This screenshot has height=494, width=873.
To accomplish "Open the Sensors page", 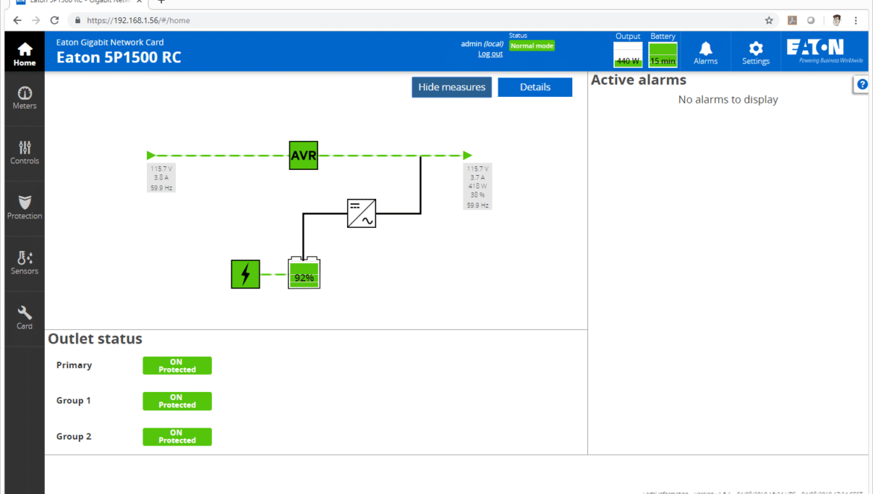I will [x=25, y=264].
